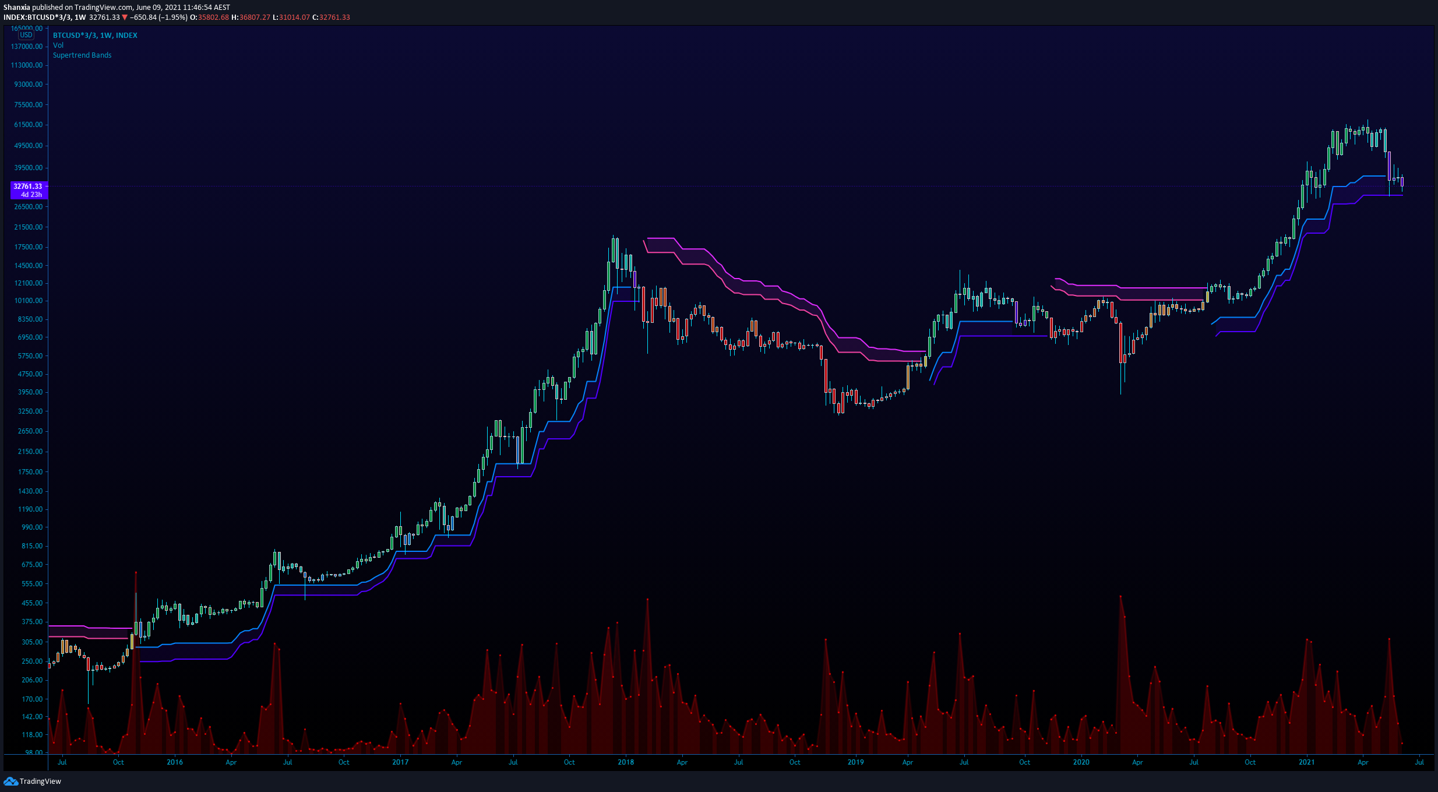Click the 8350.00 price axis label

30,319
